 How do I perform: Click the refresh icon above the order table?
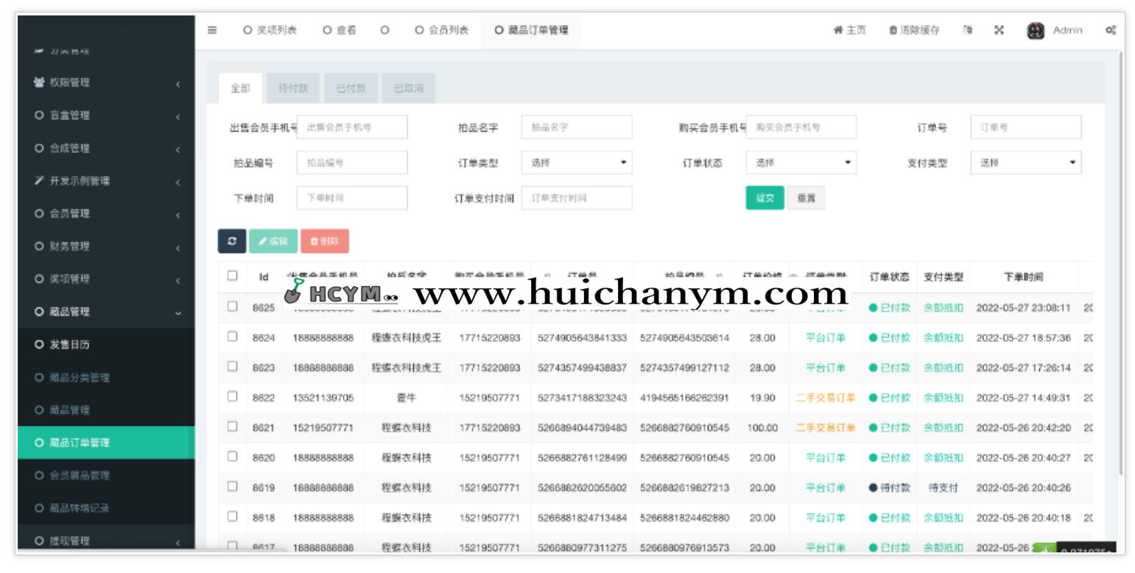pos(231,241)
